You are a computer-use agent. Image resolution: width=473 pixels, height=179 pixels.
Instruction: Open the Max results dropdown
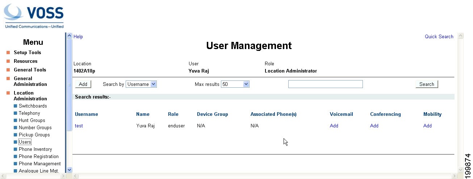coord(235,84)
